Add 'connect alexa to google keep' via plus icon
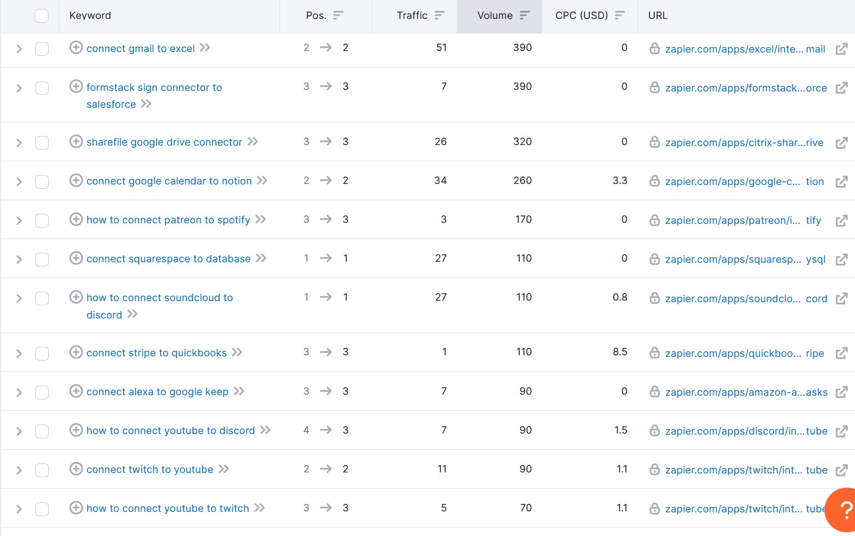The height and width of the screenshot is (536, 855). [76, 391]
